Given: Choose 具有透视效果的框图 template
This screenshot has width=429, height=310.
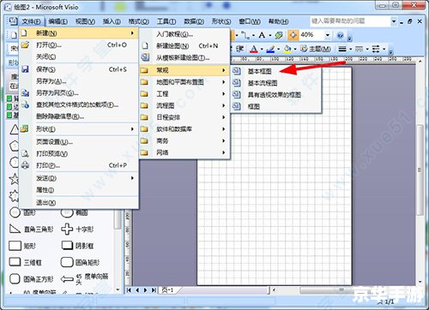Looking at the screenshot, I should click(x=276, y=94).
